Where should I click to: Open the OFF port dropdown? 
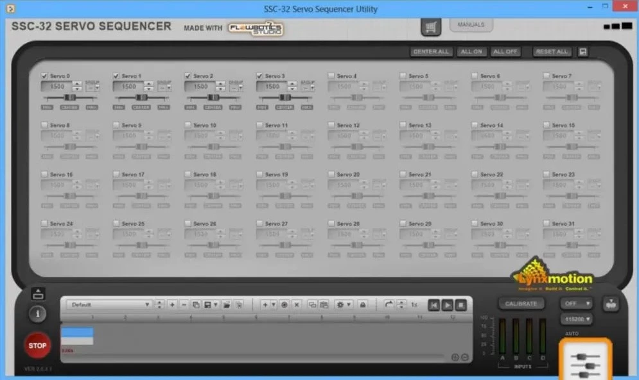coord(577,304)
